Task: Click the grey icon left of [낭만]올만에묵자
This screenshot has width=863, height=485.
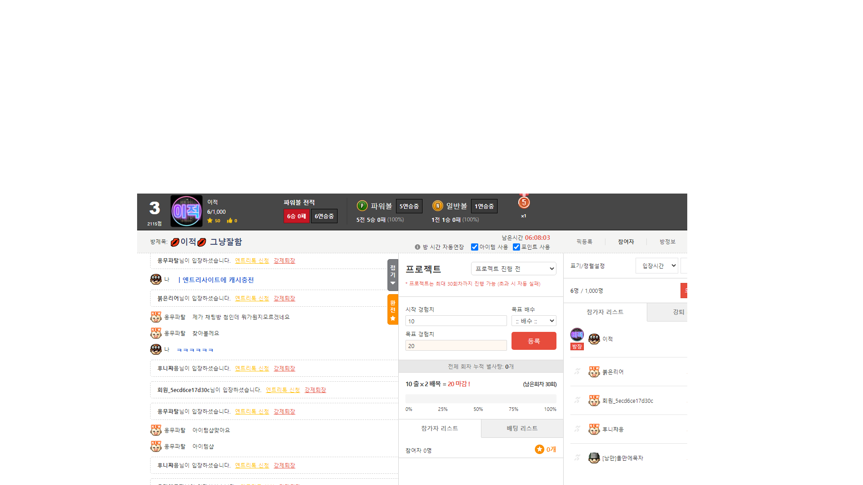Action: coord(578,458)
